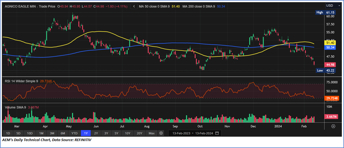Click the 13-Feb-2023 to 13-Feb-2024 date field

click(193, 133)
